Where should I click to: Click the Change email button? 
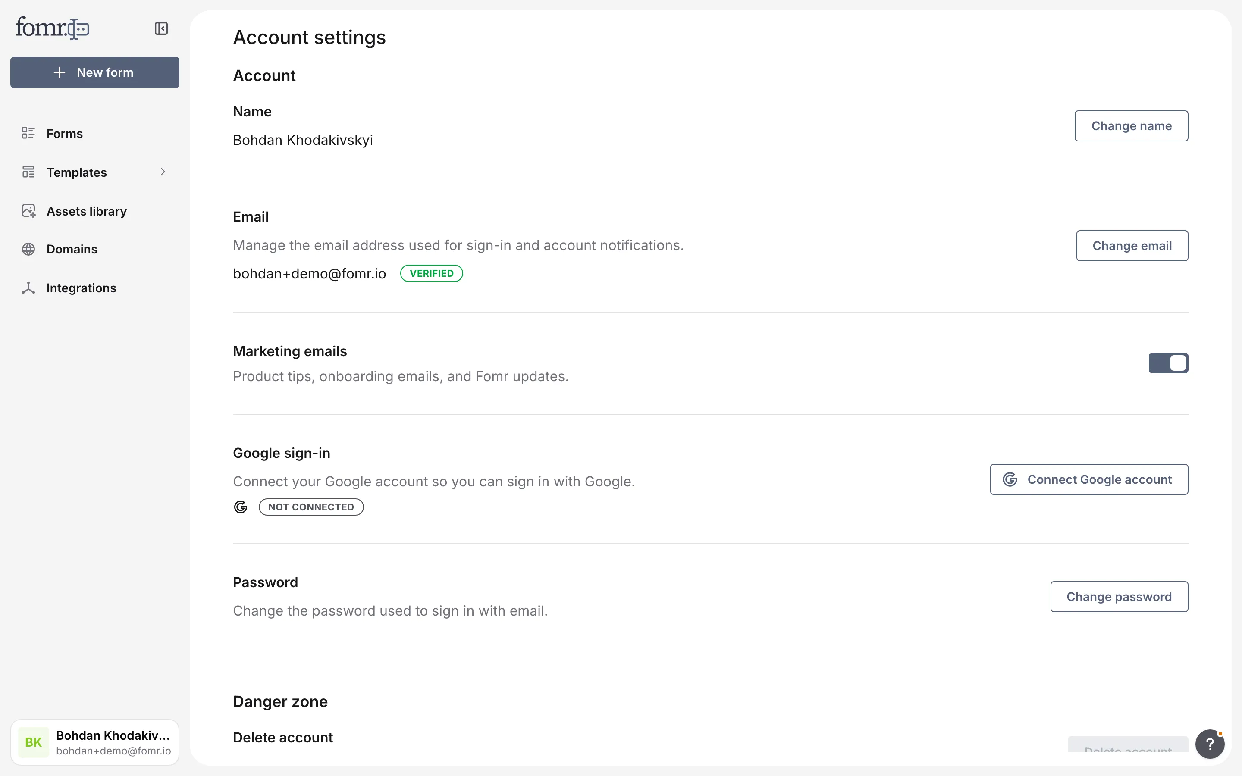click(x=1132, y=246)
